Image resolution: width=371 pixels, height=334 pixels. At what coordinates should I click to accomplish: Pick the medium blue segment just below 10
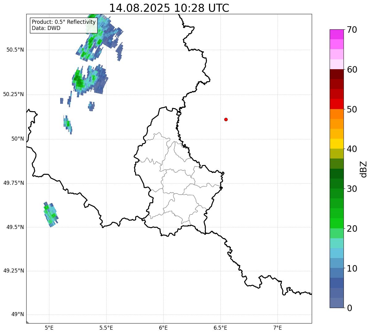336,273
